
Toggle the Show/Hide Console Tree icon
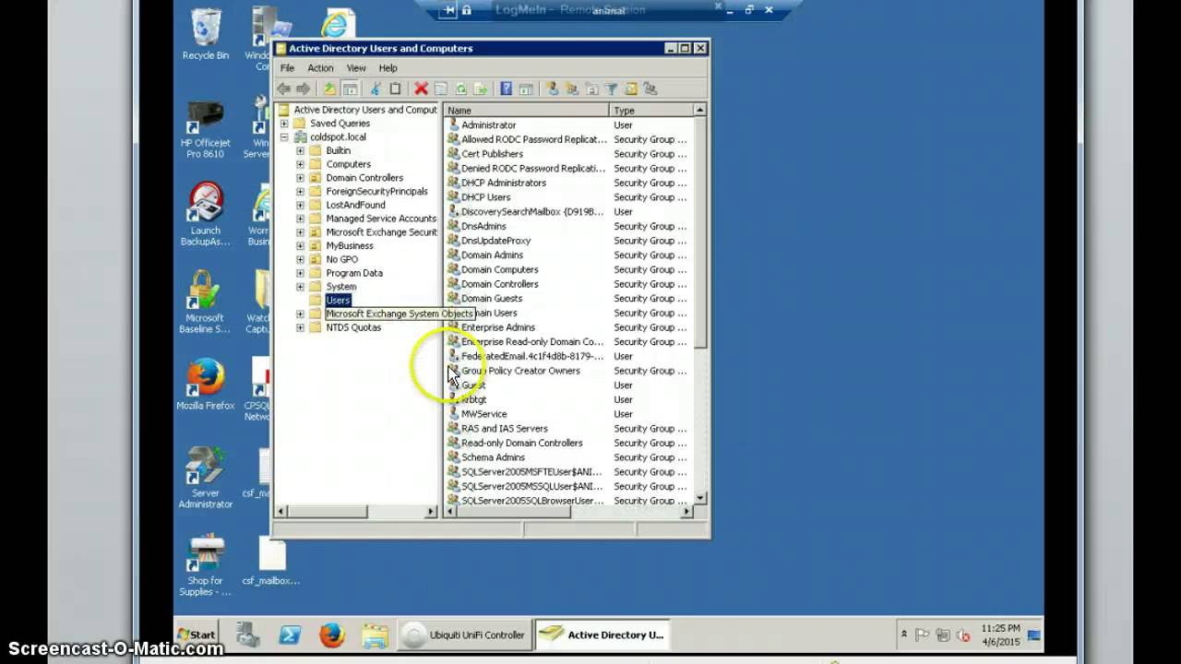pyautogui.click(x=350, y=89)
